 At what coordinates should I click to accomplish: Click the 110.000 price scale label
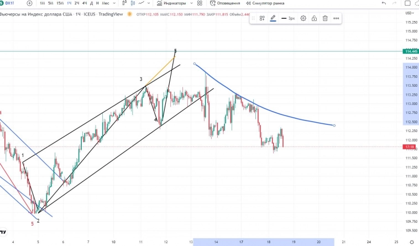(x=411, y=213)
